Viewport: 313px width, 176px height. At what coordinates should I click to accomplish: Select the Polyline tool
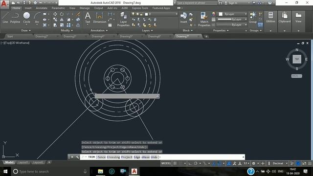click(15, 18)
